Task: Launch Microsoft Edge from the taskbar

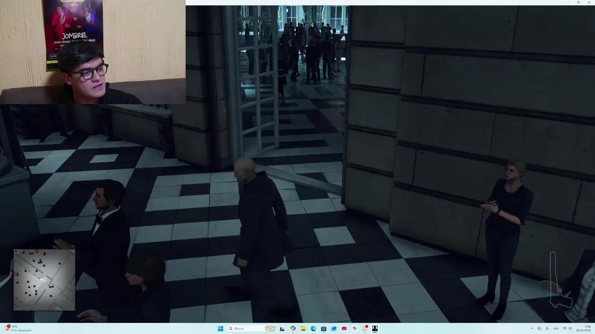Action: click(x=313, y=328)
